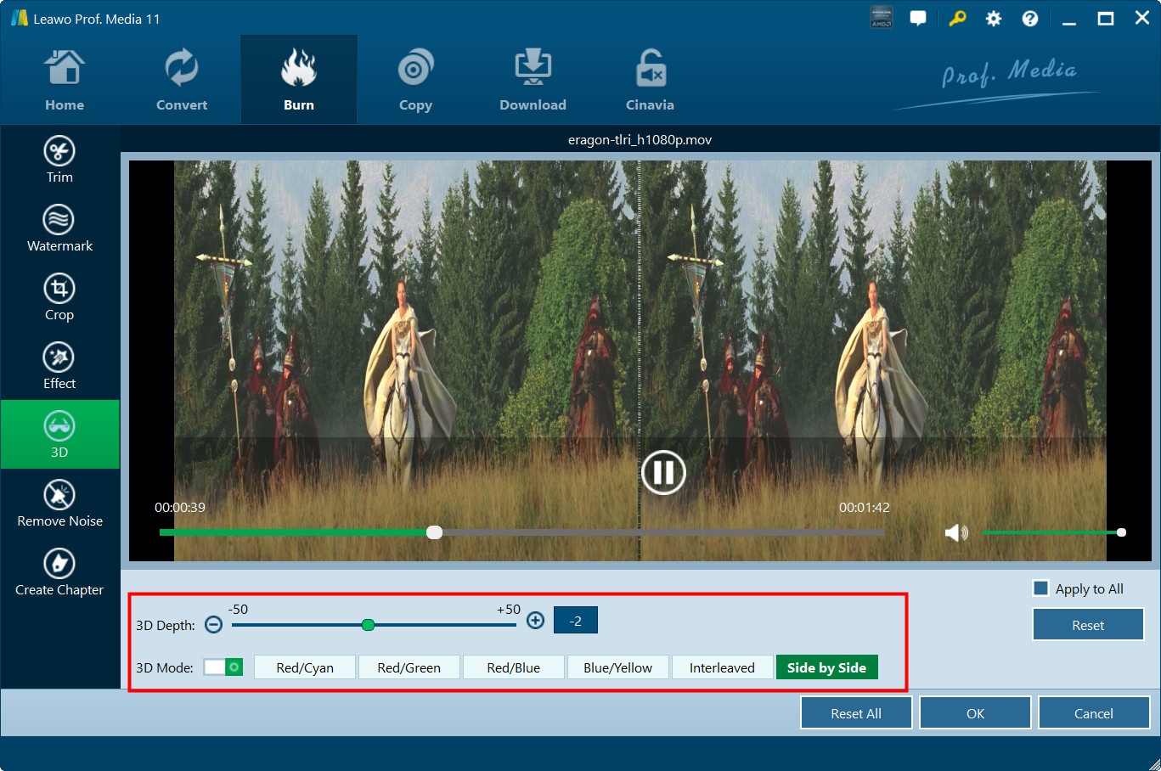The image size is (1161, 771).
Task: Decrease 3D depth with minus button
Action: [214, 624]
